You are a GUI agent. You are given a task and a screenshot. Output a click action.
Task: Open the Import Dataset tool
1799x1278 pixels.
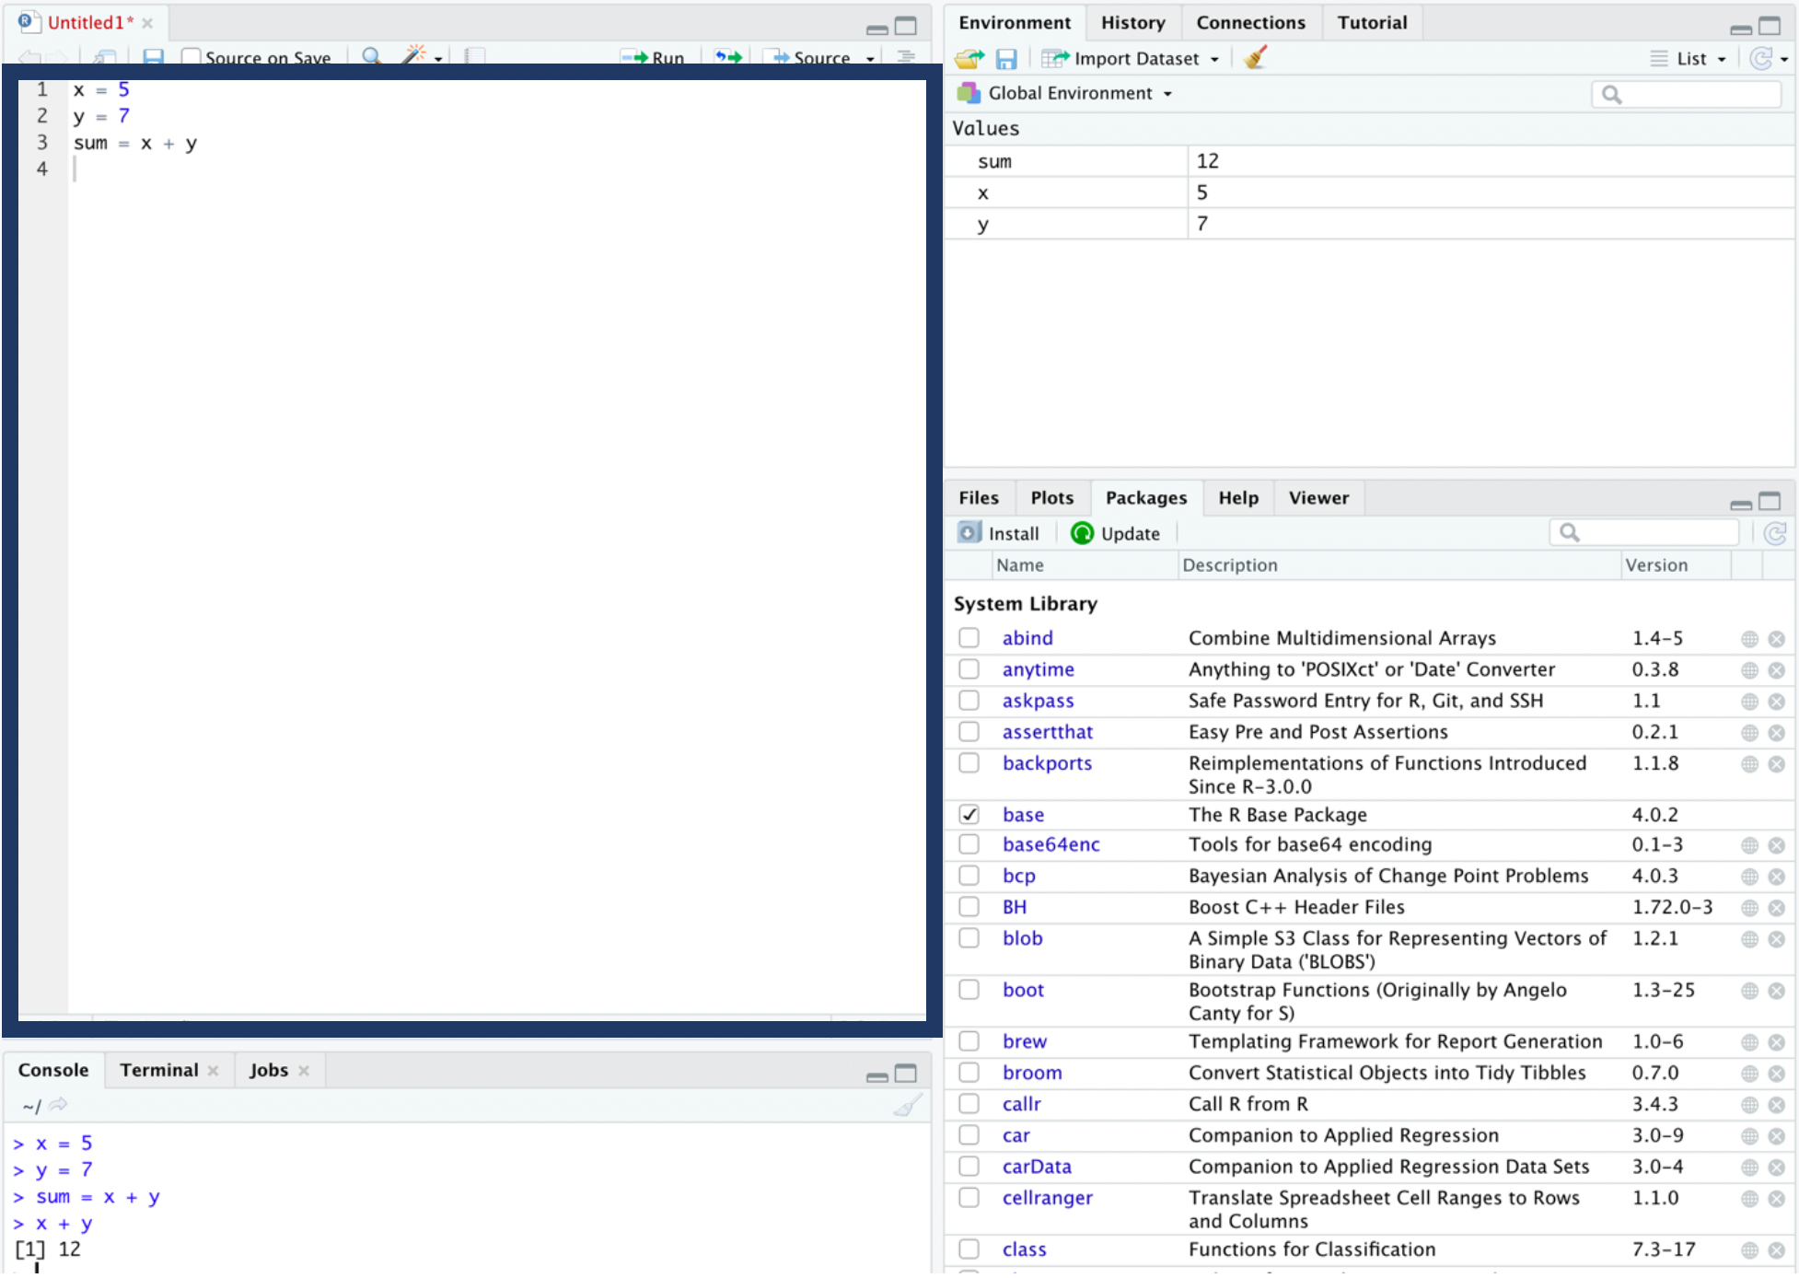[x=1131, y=58]
